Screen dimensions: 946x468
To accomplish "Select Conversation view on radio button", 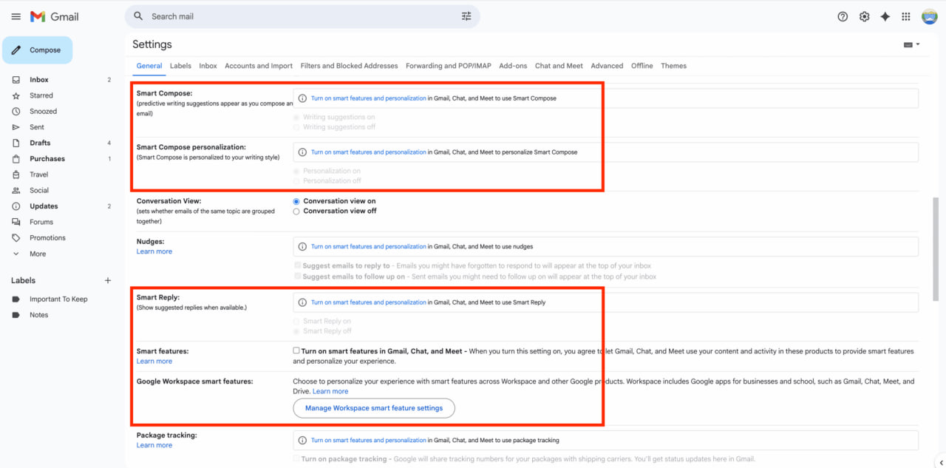I will tap(296, 201).
